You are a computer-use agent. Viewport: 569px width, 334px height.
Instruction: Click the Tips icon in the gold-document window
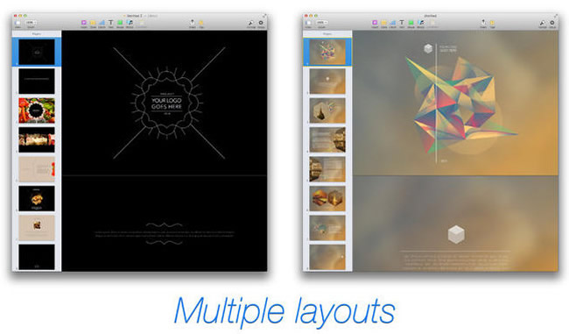pos(493,23)
